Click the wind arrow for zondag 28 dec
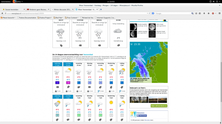 pyautogui.click(x=68, y=87)
